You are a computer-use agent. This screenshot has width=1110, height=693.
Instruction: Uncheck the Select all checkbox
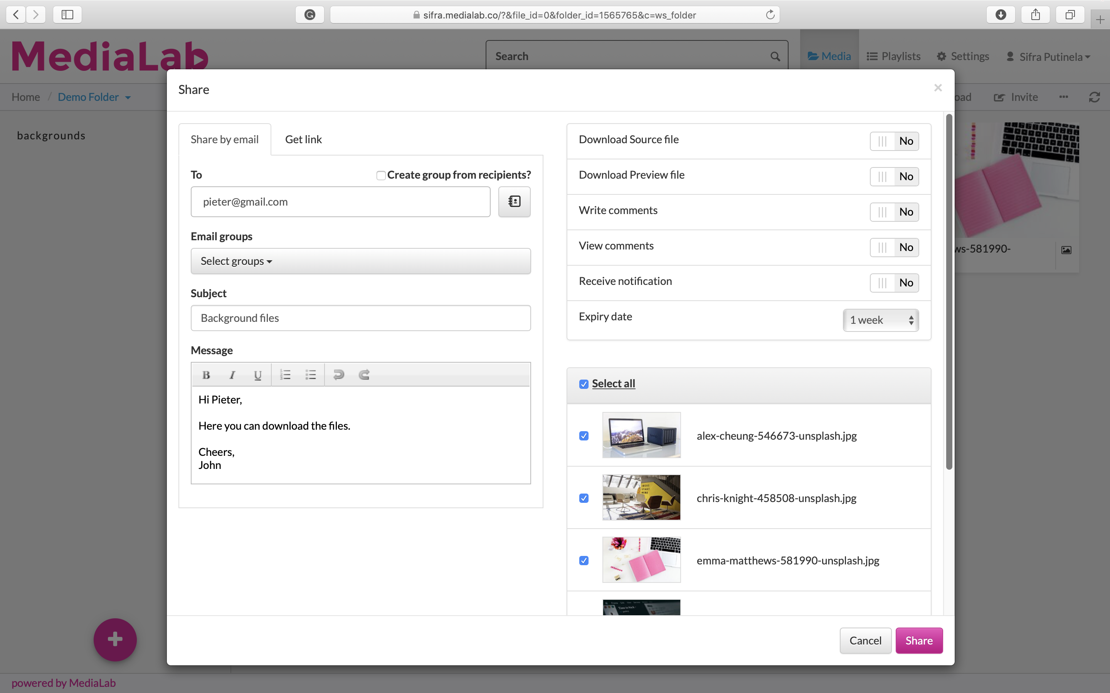click(x=584, y=384)
